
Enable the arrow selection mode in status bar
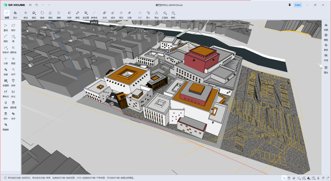[284, 178]
